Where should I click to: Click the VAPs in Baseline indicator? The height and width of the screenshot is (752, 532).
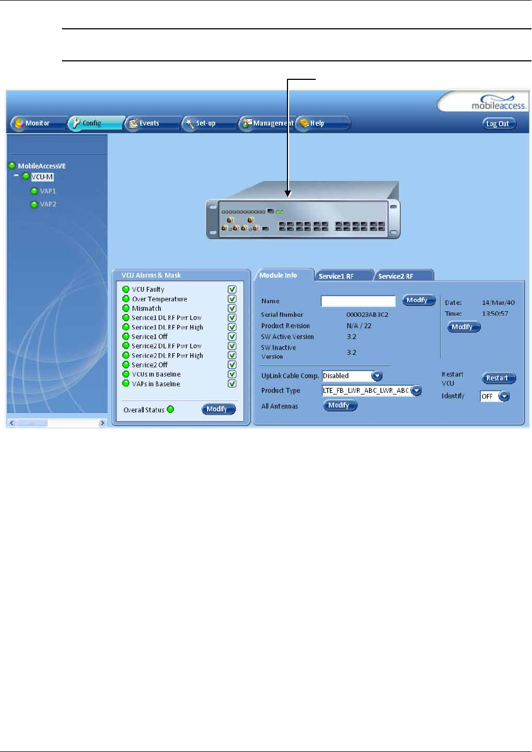point(126,384)
